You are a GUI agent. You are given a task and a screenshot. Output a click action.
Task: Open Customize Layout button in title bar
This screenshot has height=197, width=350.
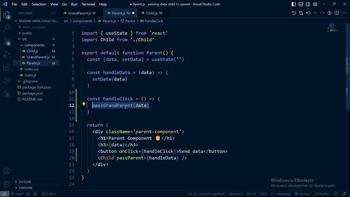[x=315, y=4]
